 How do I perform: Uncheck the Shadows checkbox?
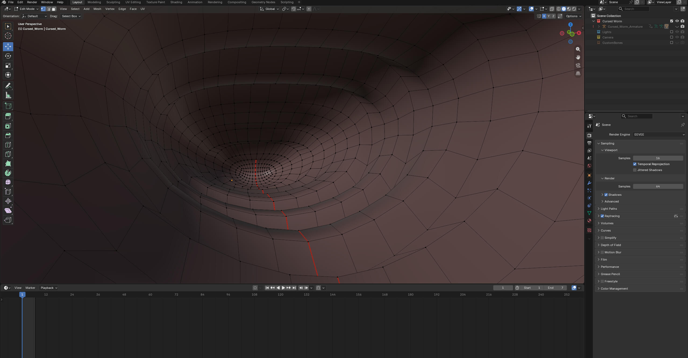pos(606,195)
